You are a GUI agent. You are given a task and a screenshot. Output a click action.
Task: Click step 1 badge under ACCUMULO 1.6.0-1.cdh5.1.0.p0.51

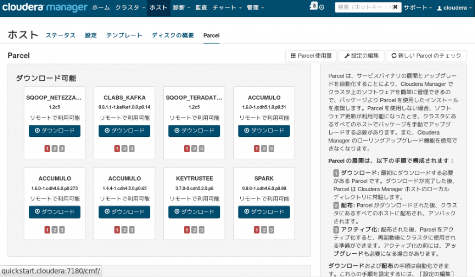257,148
